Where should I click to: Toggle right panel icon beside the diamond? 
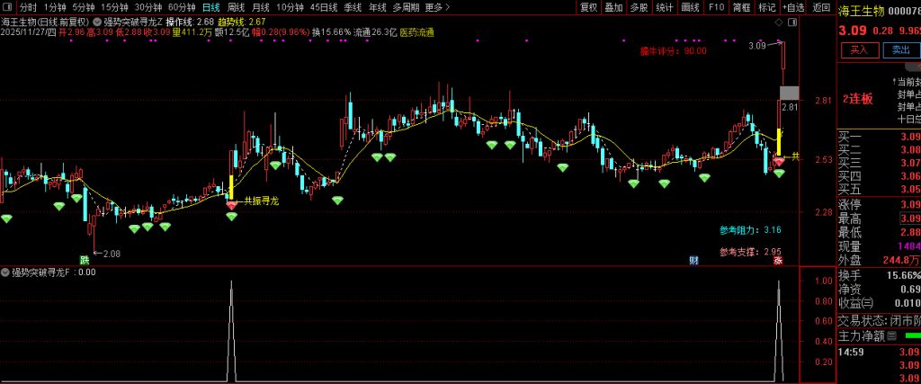pos(791,22)
